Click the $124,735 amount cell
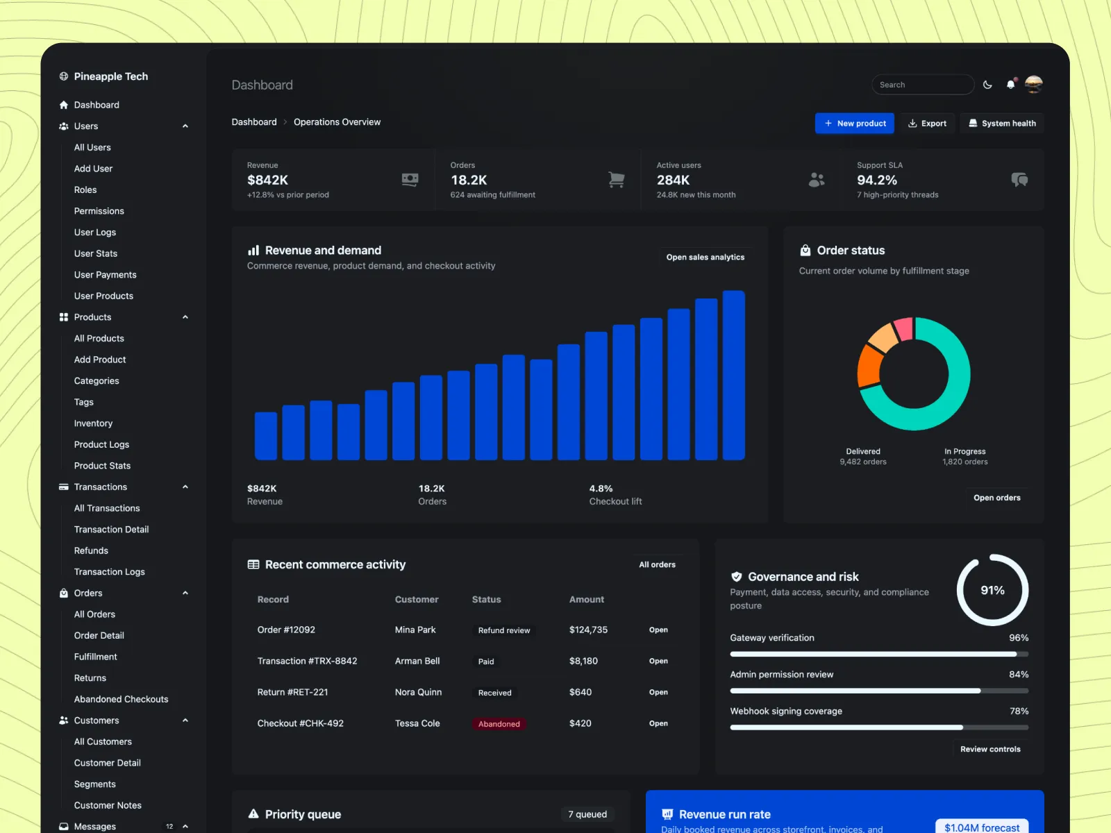Image resolution: width=1111 pixels, height=833 pixels. point(588,630)
